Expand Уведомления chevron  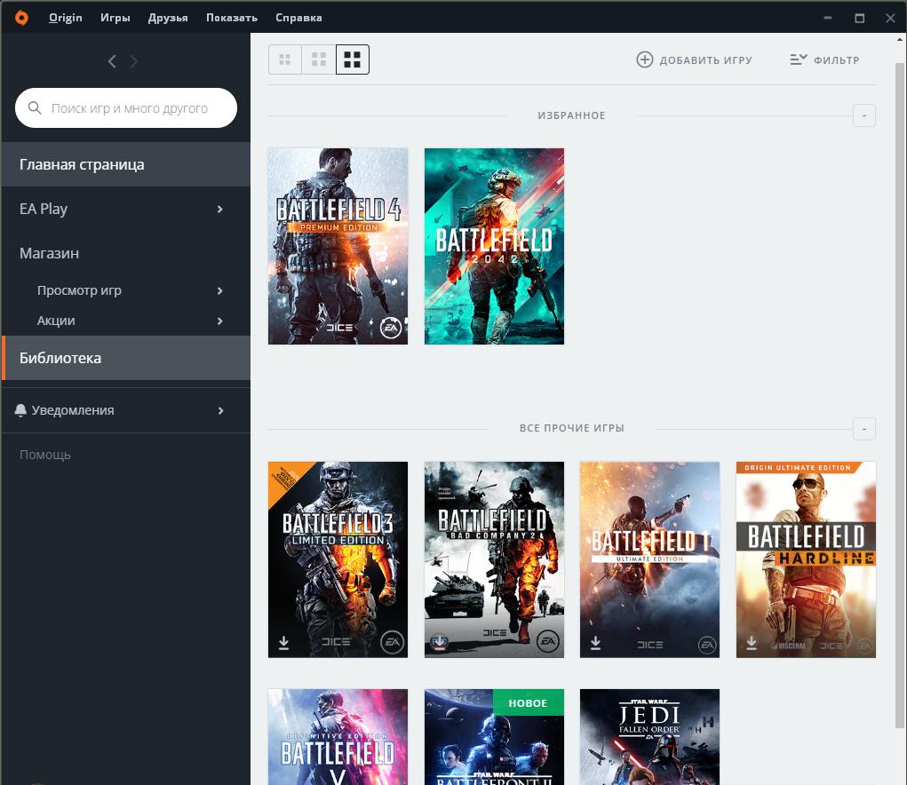[x=220, y=411]
